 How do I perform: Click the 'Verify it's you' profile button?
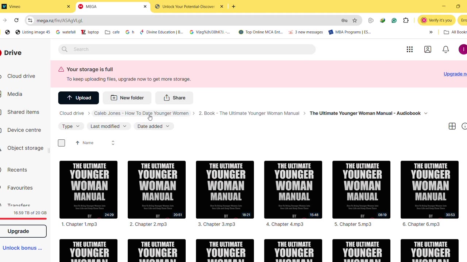(436, 20)
